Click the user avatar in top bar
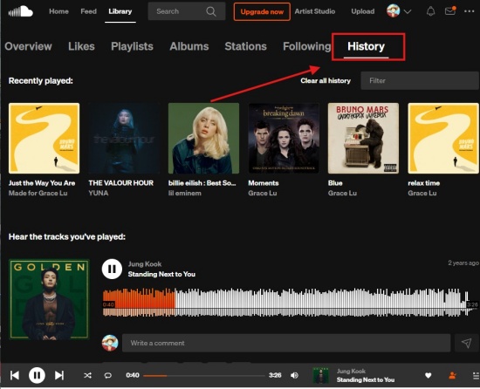The image size is (480, 389). [x=393, y=11]
